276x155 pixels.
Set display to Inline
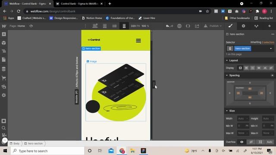click(x=265, y=68)
